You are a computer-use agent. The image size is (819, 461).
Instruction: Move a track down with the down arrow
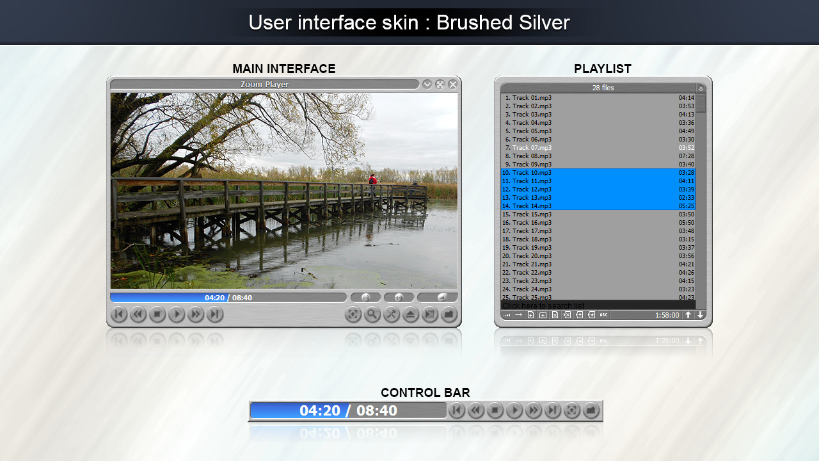pyautogui.click(x=699, y=314)
